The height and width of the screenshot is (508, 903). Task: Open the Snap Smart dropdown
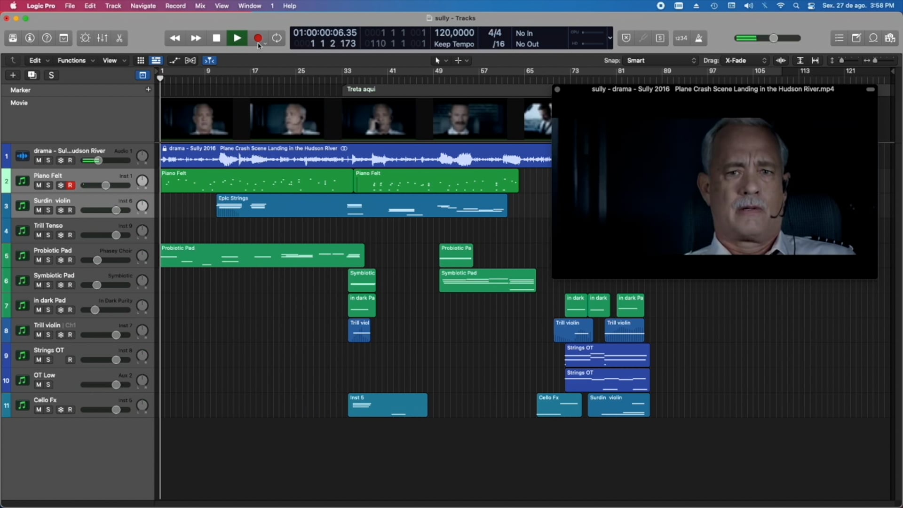[x=661, y=60]
